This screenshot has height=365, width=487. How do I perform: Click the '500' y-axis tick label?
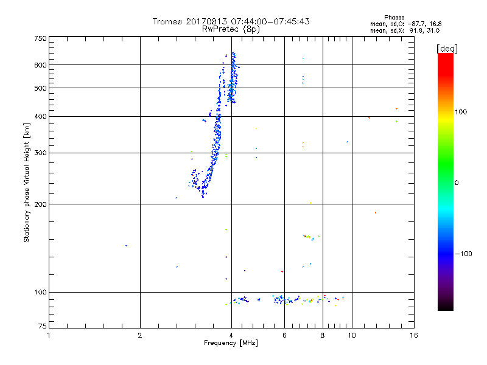40,88
